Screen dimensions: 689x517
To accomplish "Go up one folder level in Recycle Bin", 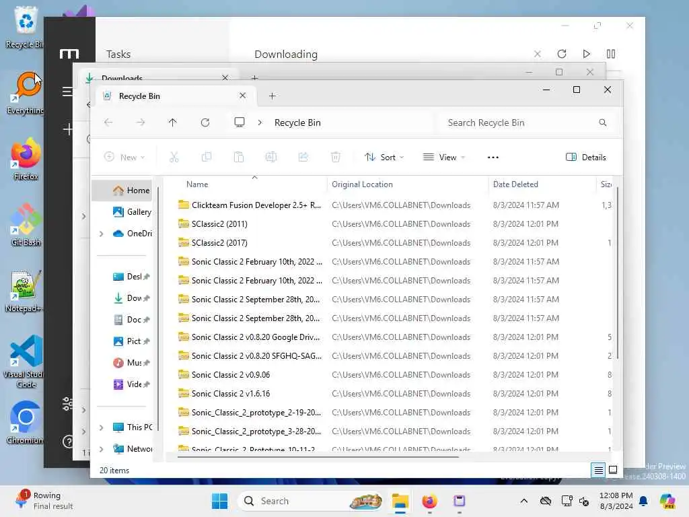I will (172, 123).
